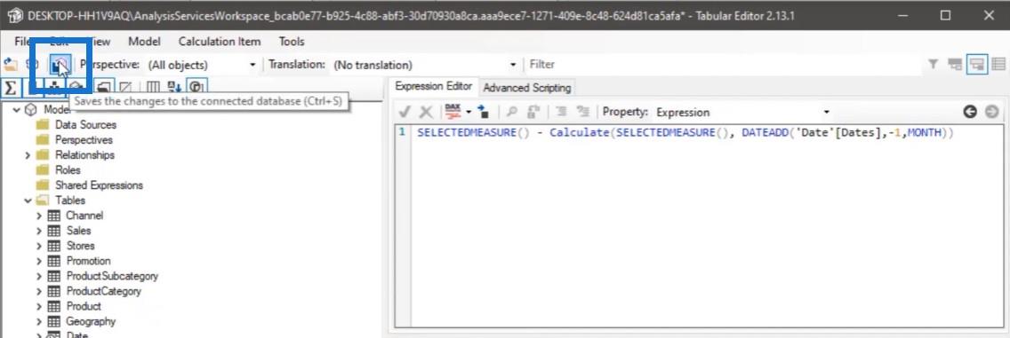Viewport: 1010px width, 338px height.
Task: Click the indent lines icon
Action: 583,112
